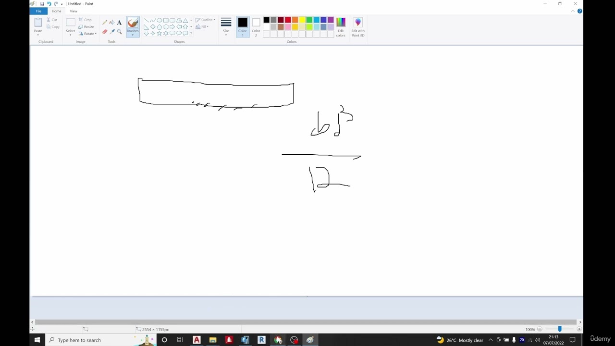Viewport: 615px width, 346px height.
Task: Pick the yellow color swatch
Action: click(302, 20)
